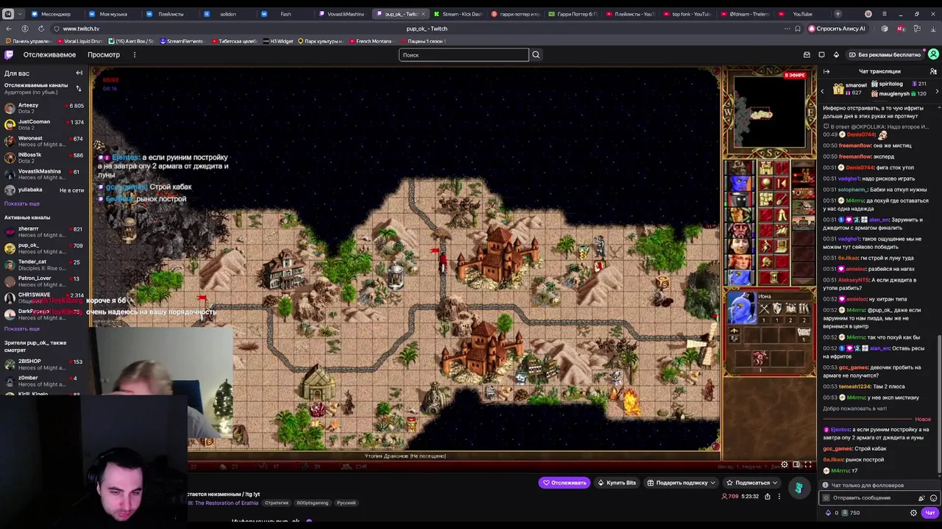942x529 pixels.
Task: Open Patron_Lover channel in the sidebar
Action: [x=44, y=281]
